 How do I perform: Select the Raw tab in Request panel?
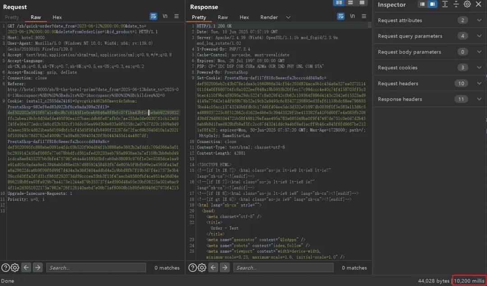coord(36,18)
